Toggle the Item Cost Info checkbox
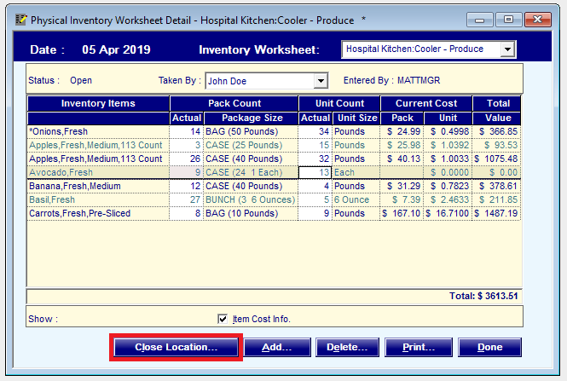Screen dimensions: 567x381 tap(223, 319)
